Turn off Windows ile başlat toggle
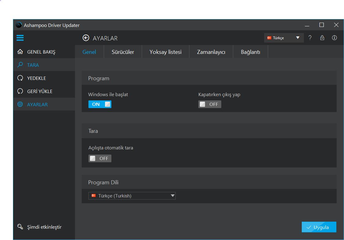The height and width of the screenshot is (240, 344). [x=100, y=104]
